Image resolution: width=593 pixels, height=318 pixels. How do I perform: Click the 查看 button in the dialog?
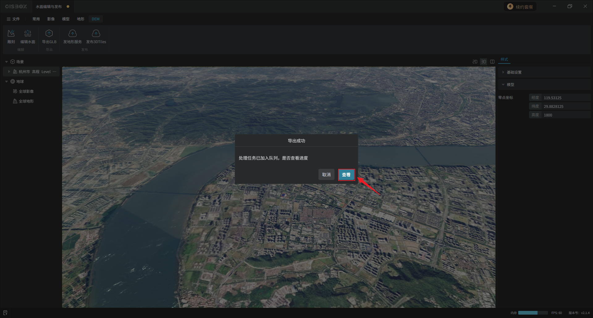346,175
